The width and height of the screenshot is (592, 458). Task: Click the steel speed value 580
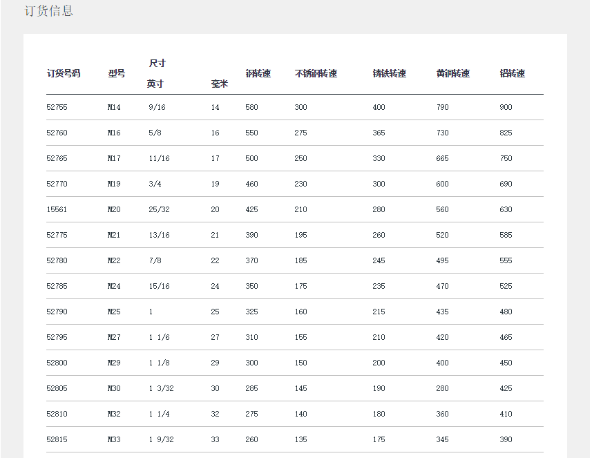point(251,107)
